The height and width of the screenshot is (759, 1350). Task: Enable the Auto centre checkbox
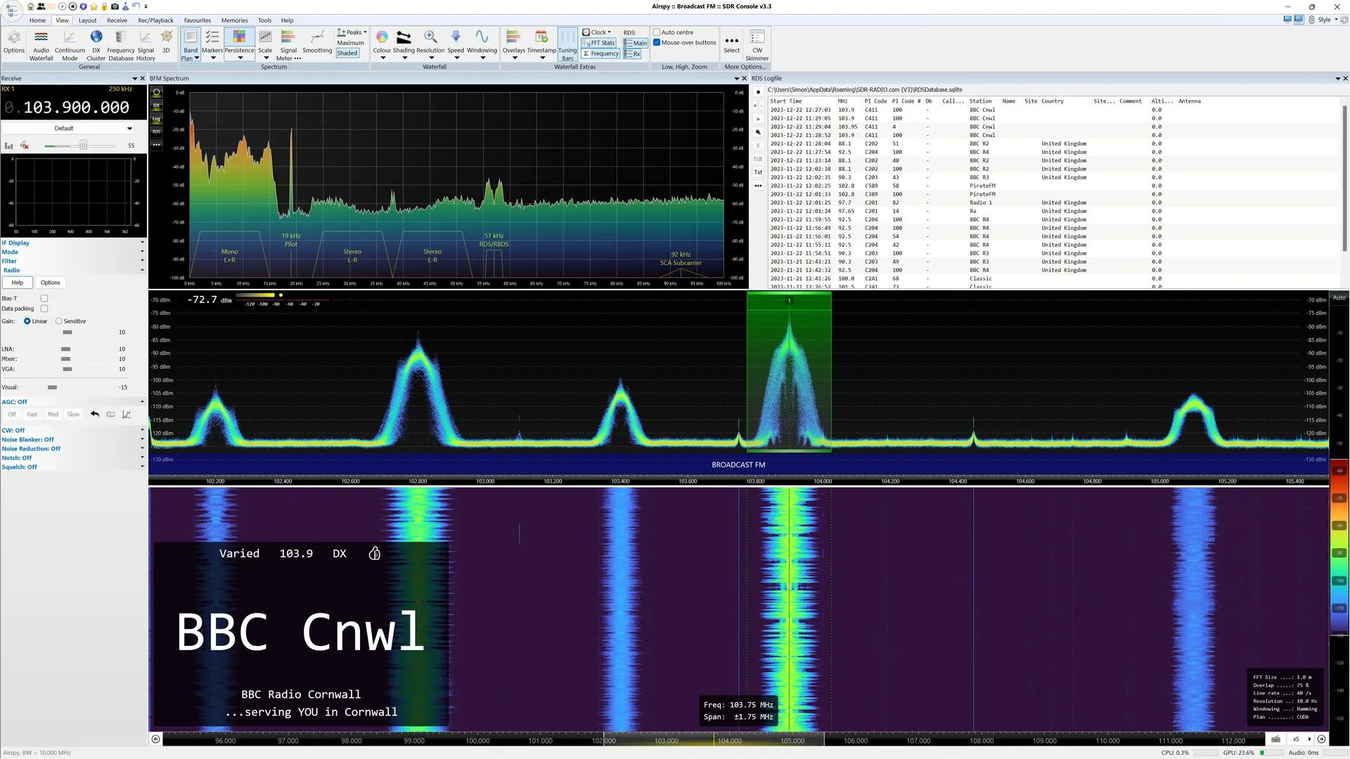tap(657, 32)
